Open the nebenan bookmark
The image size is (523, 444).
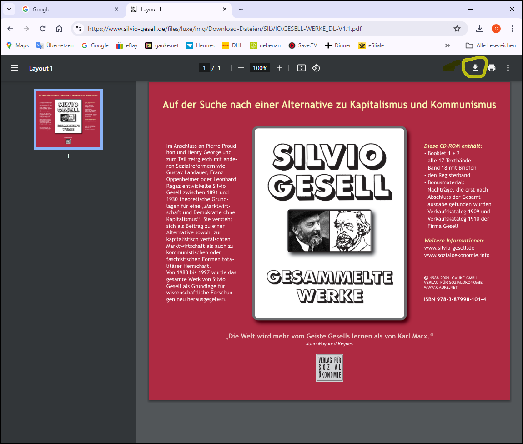click(x=266, y=45)
